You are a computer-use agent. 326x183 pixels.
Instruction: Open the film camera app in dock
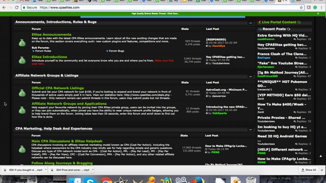tap(180, 180)
